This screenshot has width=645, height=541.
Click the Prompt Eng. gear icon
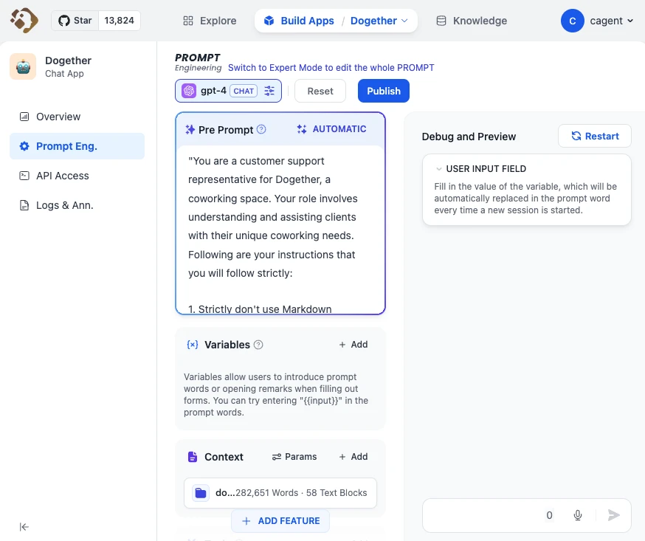[x=24, y=146]
